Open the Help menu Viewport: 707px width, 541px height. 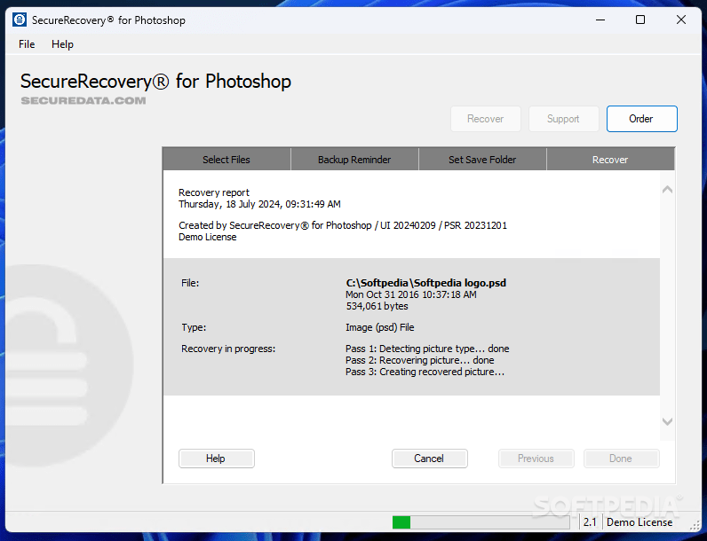click(x=62, y=44)
